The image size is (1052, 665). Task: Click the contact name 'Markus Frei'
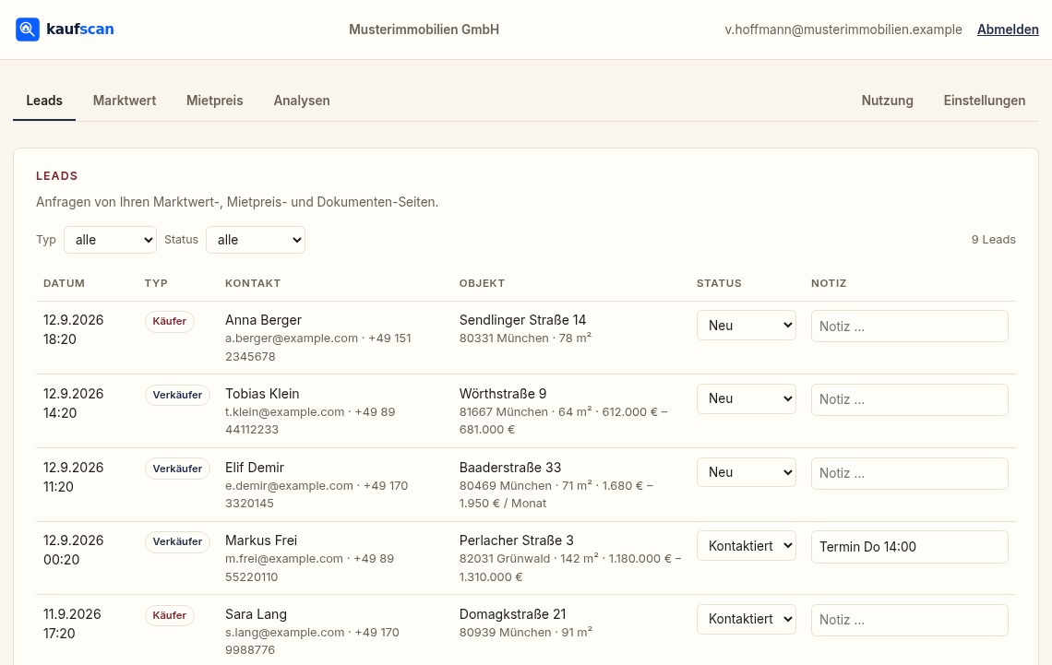[261, 541]
